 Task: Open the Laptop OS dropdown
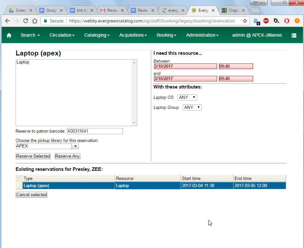(x=187, y=97)
